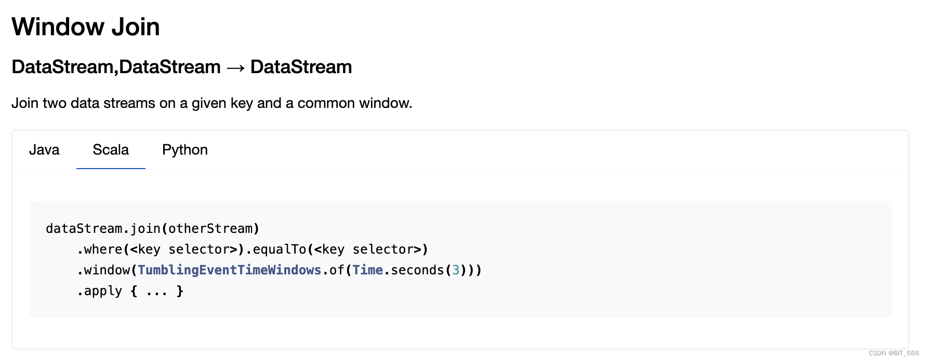This screenshot has width=927, height=361.
Task: Switch to the Python tab
Action: [184, 150]
